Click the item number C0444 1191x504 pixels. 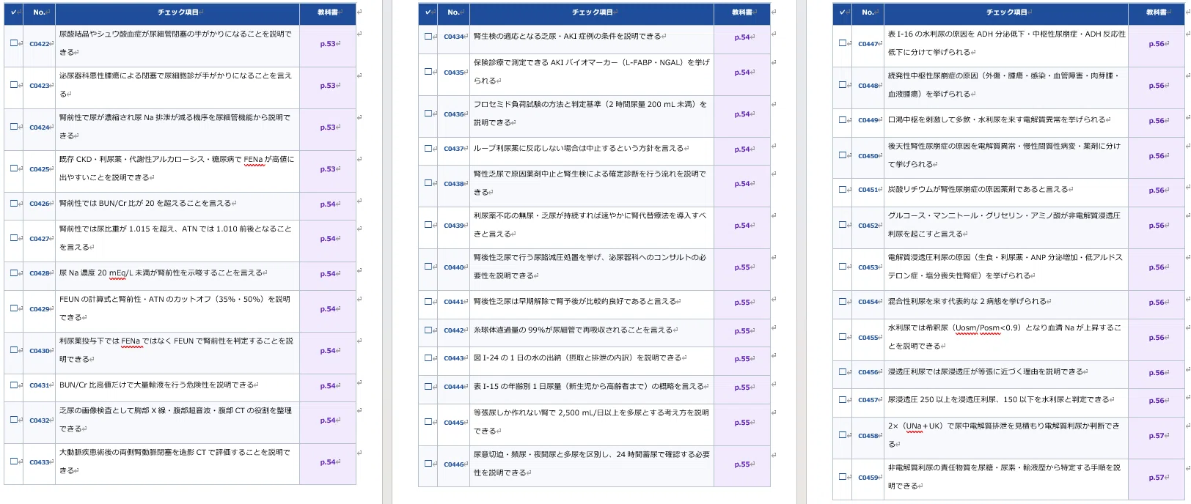coord(453,387)
